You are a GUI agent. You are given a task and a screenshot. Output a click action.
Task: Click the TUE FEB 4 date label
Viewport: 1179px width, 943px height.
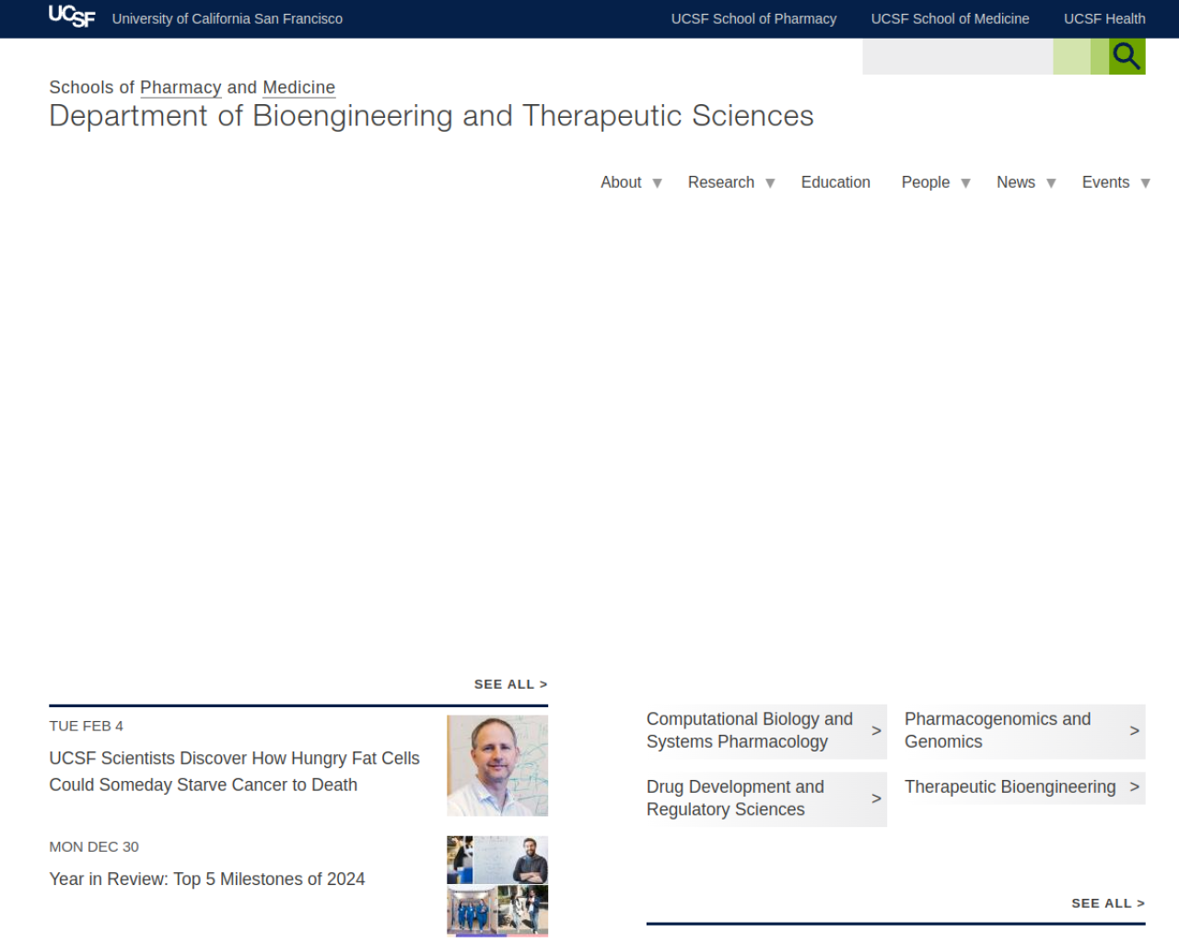(87, 726)
